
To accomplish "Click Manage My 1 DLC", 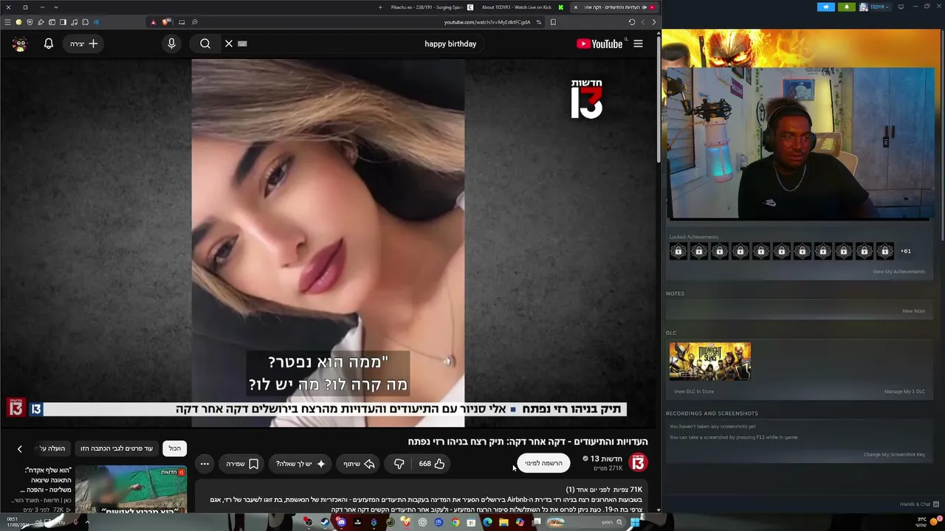I will pyautogui.click(x=904, y=392).
